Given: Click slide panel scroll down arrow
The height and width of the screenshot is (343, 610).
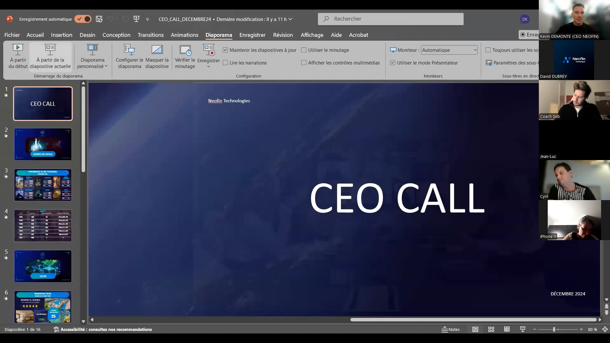Looking at the screenshot, I should point(83,321).
